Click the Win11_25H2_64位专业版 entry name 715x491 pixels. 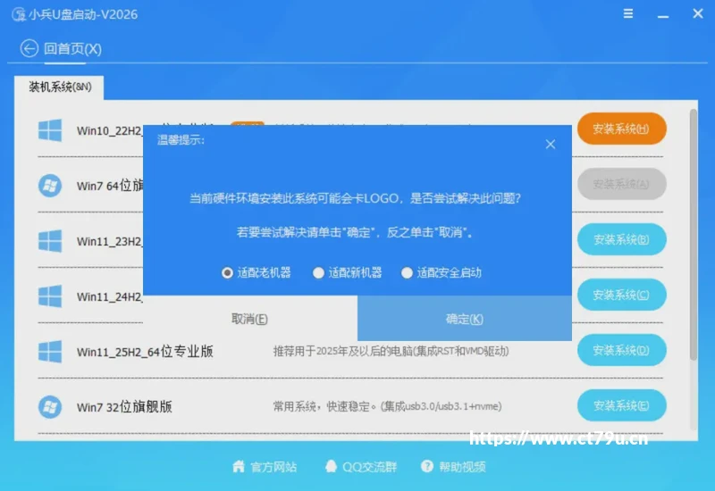coord(145,352)
